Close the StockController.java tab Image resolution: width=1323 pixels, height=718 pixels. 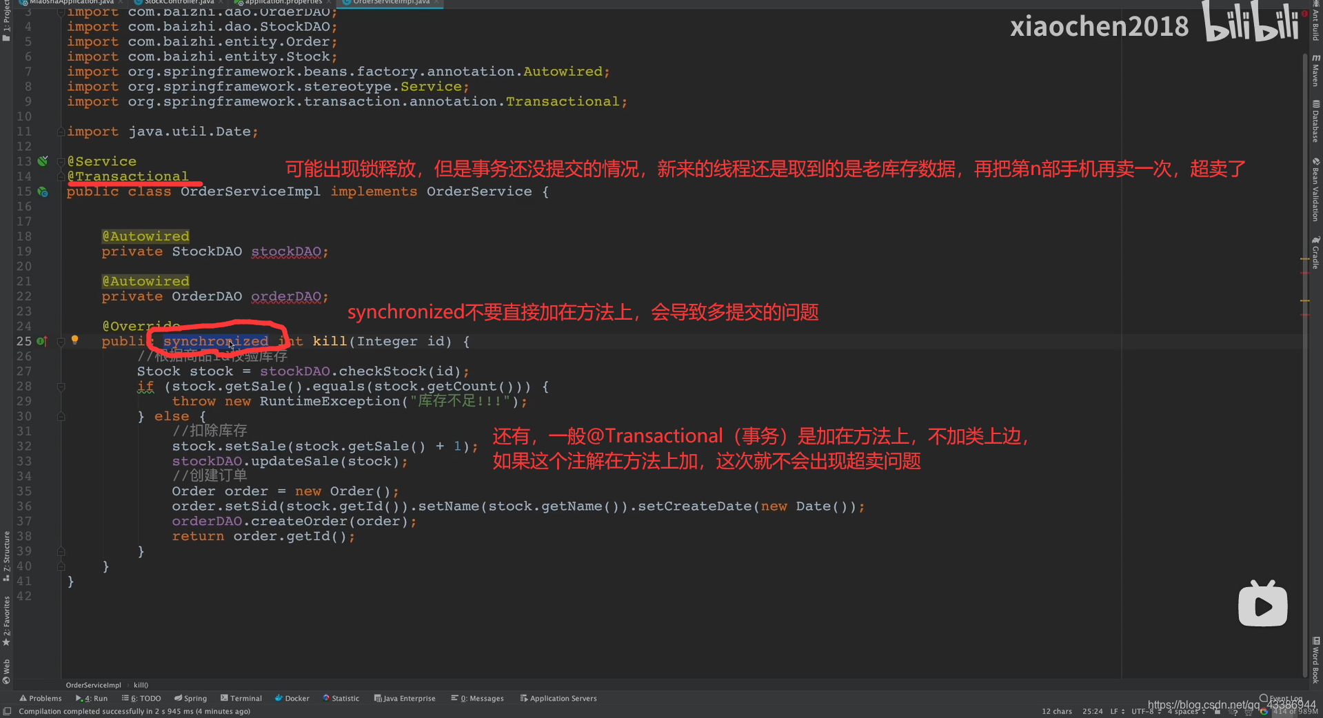pyautogui.click(x=220, y=2)
